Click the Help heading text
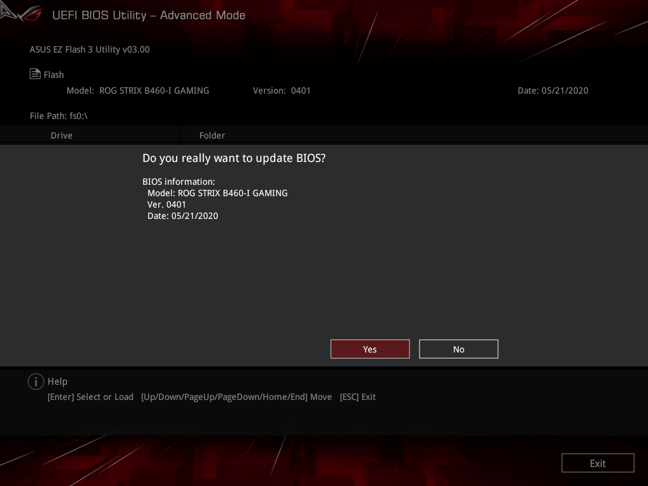Viewport: 648px width, 486px height. [x=58, y=382]
